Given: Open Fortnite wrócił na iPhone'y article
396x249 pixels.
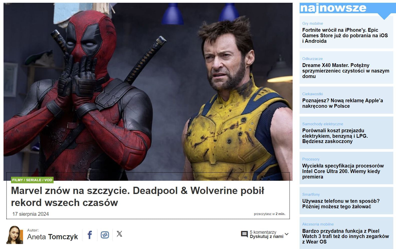Looking at the screenshot, I should (345, 35).
